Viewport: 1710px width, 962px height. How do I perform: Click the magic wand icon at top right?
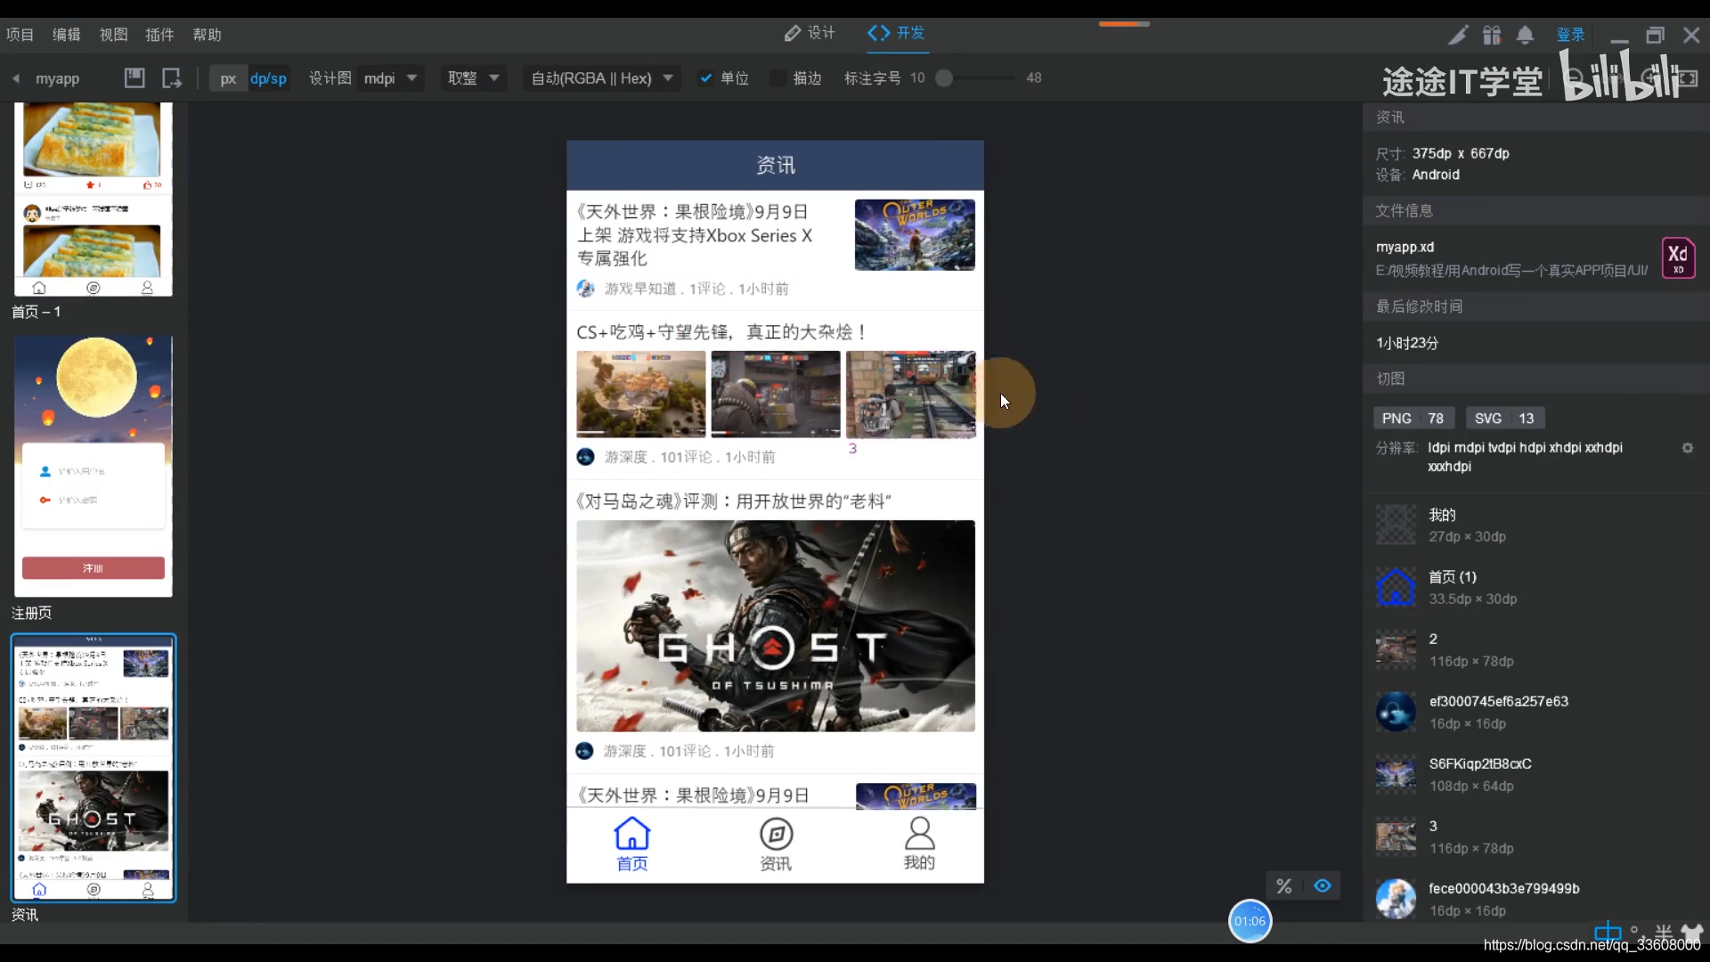[x=1458, y=35]
